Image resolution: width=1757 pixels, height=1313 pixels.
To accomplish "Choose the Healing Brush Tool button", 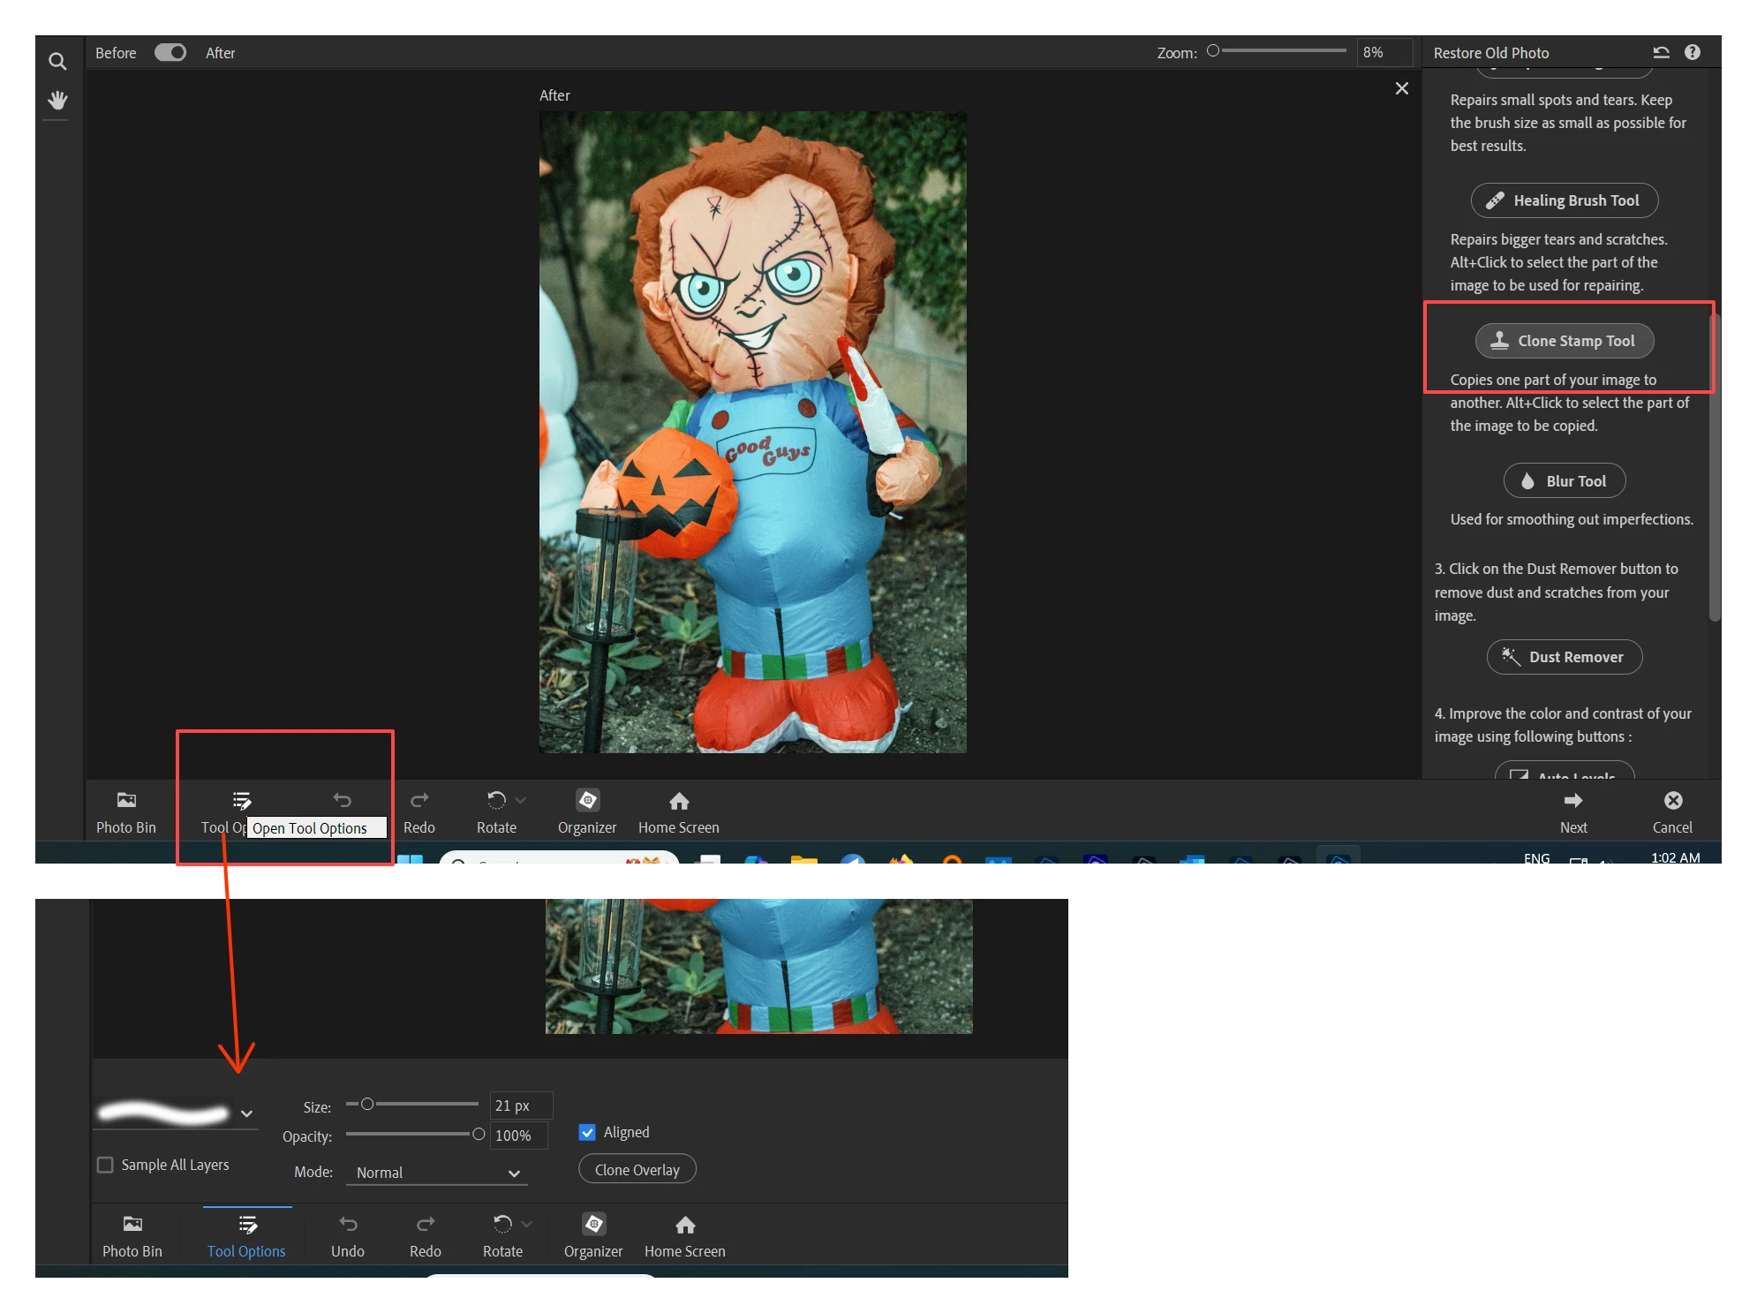I will (1565, 200).
